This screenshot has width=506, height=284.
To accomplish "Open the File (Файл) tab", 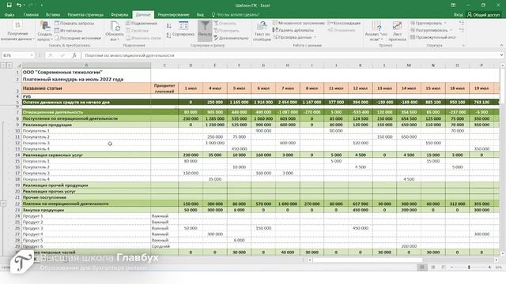I will (9, 15).
